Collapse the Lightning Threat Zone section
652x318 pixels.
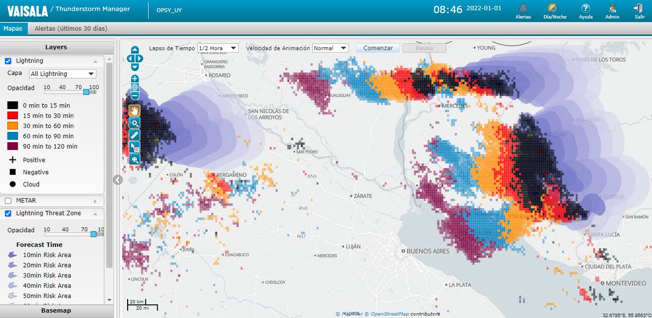tap(95, 214)
